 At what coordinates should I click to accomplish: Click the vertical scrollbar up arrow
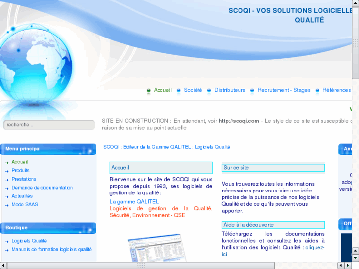(x=356, y=3)
